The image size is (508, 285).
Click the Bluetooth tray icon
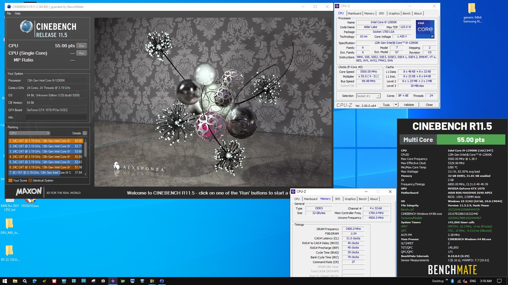[452, 281]
